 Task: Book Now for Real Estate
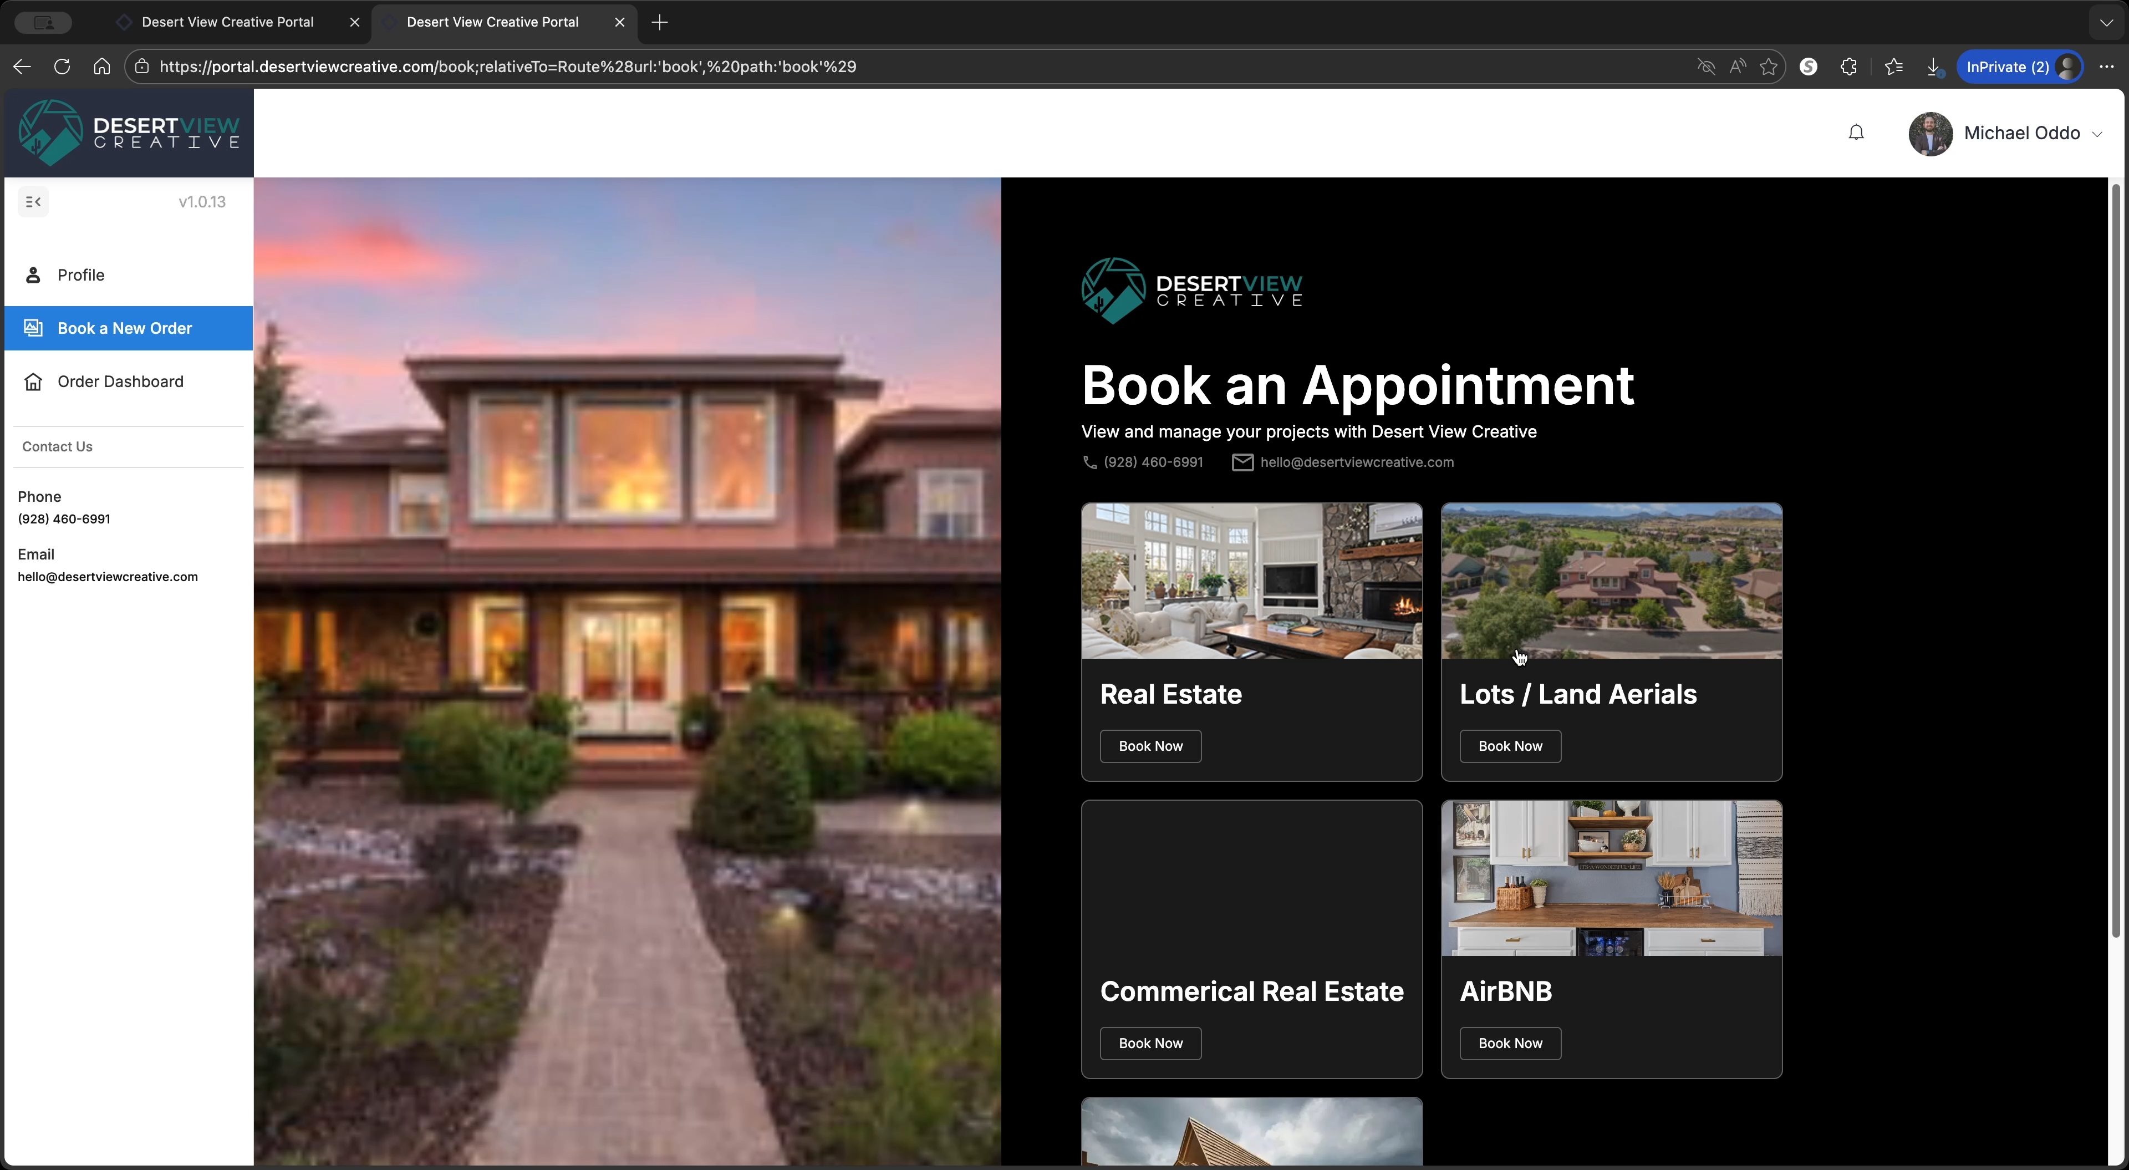pyautogui.click(x=1150, y=746)
